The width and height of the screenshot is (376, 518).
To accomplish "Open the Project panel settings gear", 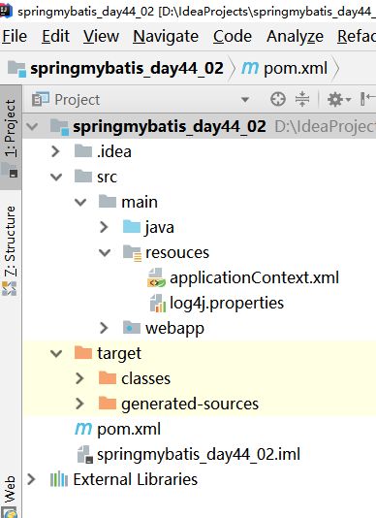I will pyautogui.click(x=339, y=99).
